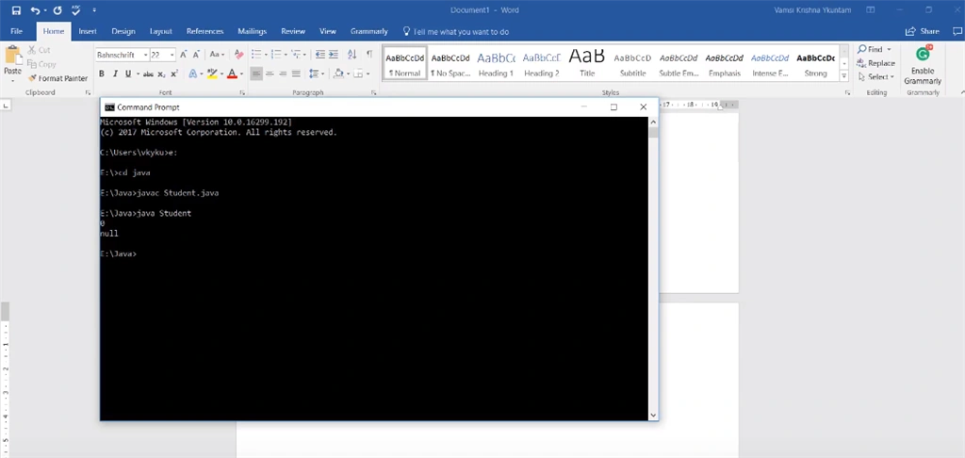Click the Format Painter tool

point(57,78)
